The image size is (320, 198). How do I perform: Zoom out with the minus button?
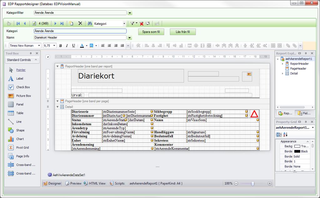coord(236,183)
